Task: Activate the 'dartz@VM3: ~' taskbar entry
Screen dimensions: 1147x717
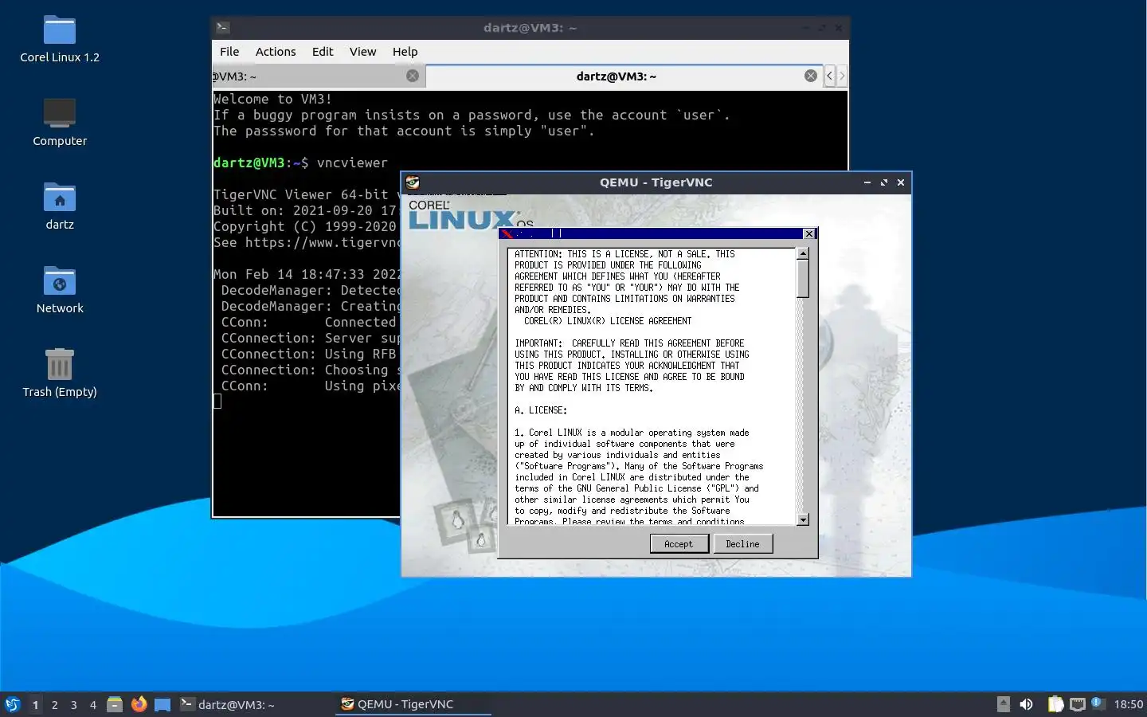Action: point(255,704)
